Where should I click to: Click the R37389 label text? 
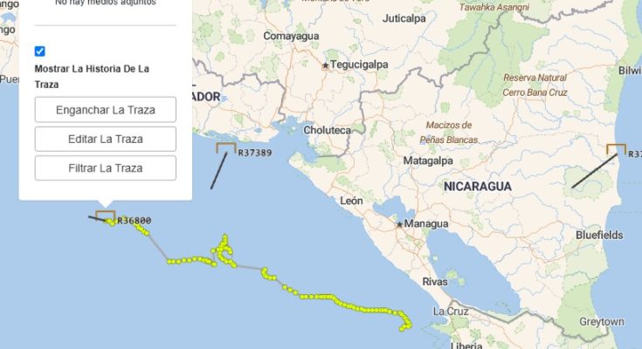[255, 153]
